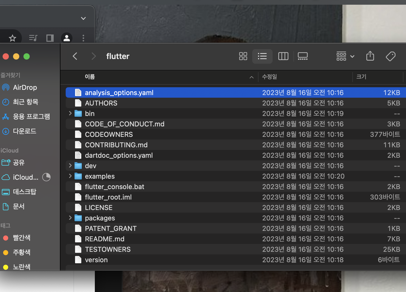406x292 pixels.
Task: Bookmark page with browser star icon
Action: (12, 38)
